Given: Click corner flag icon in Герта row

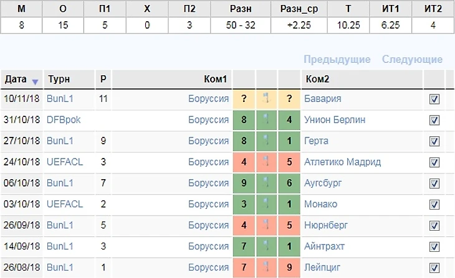Looking at the screenshot, I should coord(266,141).
